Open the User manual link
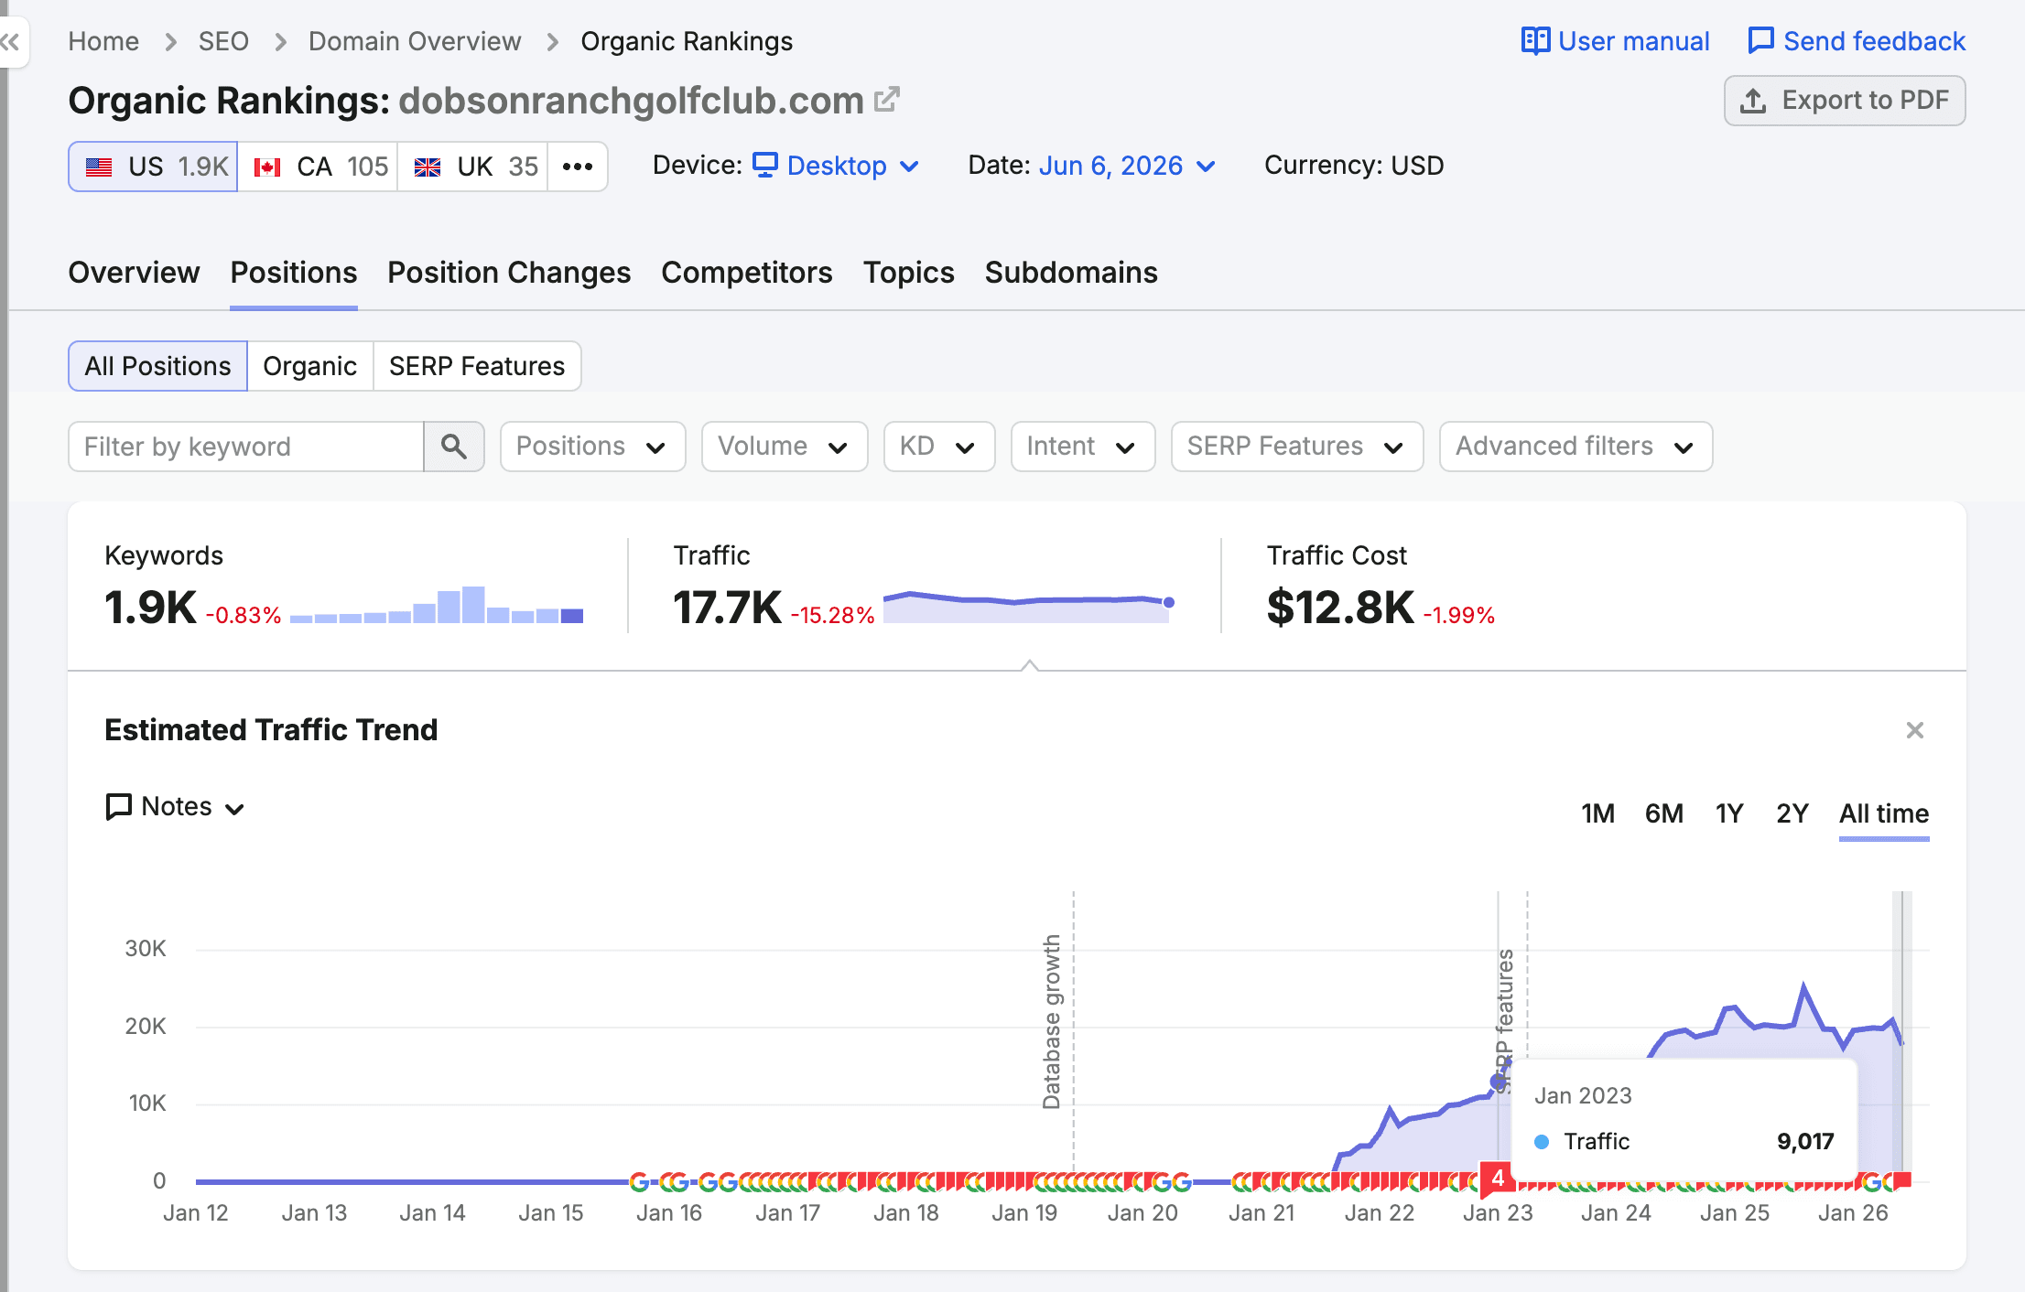This screenshot has width=2025, height=1292. click(1615, 41)
